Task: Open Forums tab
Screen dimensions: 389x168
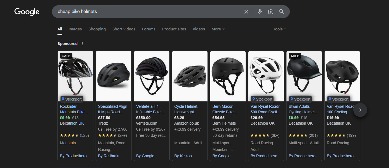Action: (x=149, y=29)
